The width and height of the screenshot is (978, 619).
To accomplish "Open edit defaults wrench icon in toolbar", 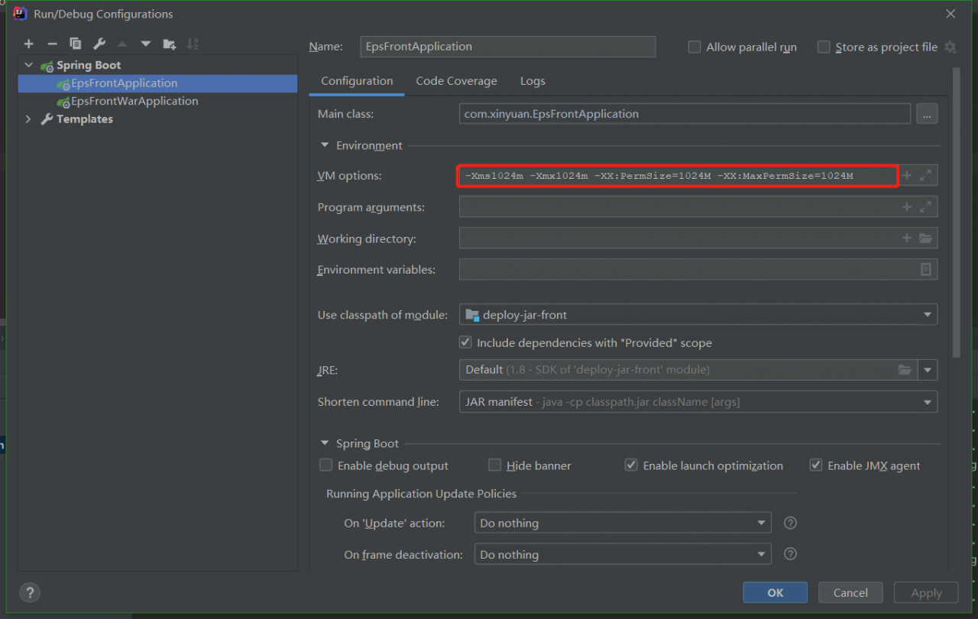I will pos(99,44).
